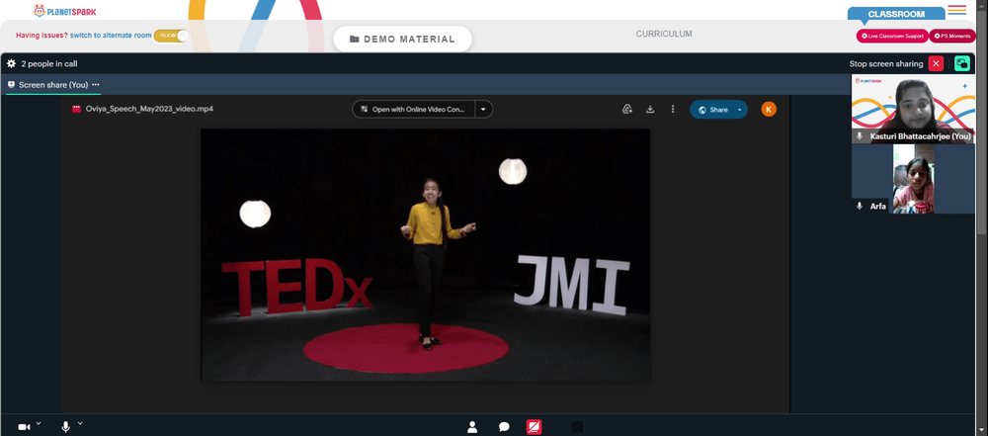Expand camera device options chevron
Screen dimensions: 988x436
click(x=39, y=423)
